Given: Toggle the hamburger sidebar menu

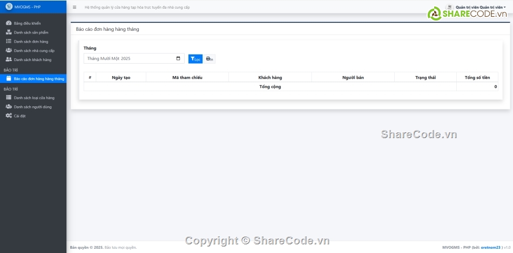Looking at the screenshot, I should pos(75,8).
